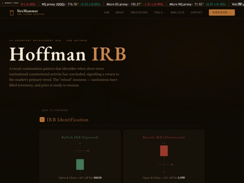Click the bearish caption ending in LOW

point(164,178)
